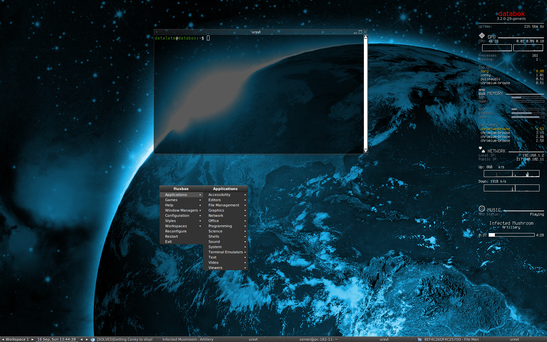547x342 pixels.
Task: Switch to 'Infected Mushroom - Artillery' taskbar window
Action: 188,339
